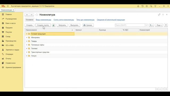The width and height of the screenshot is (170, 96).
Task: Select the Услуги row
Action: (96, 56)
